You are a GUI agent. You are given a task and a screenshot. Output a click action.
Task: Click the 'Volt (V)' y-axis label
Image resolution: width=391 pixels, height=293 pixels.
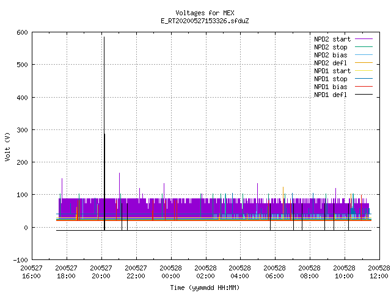(7, 146)
